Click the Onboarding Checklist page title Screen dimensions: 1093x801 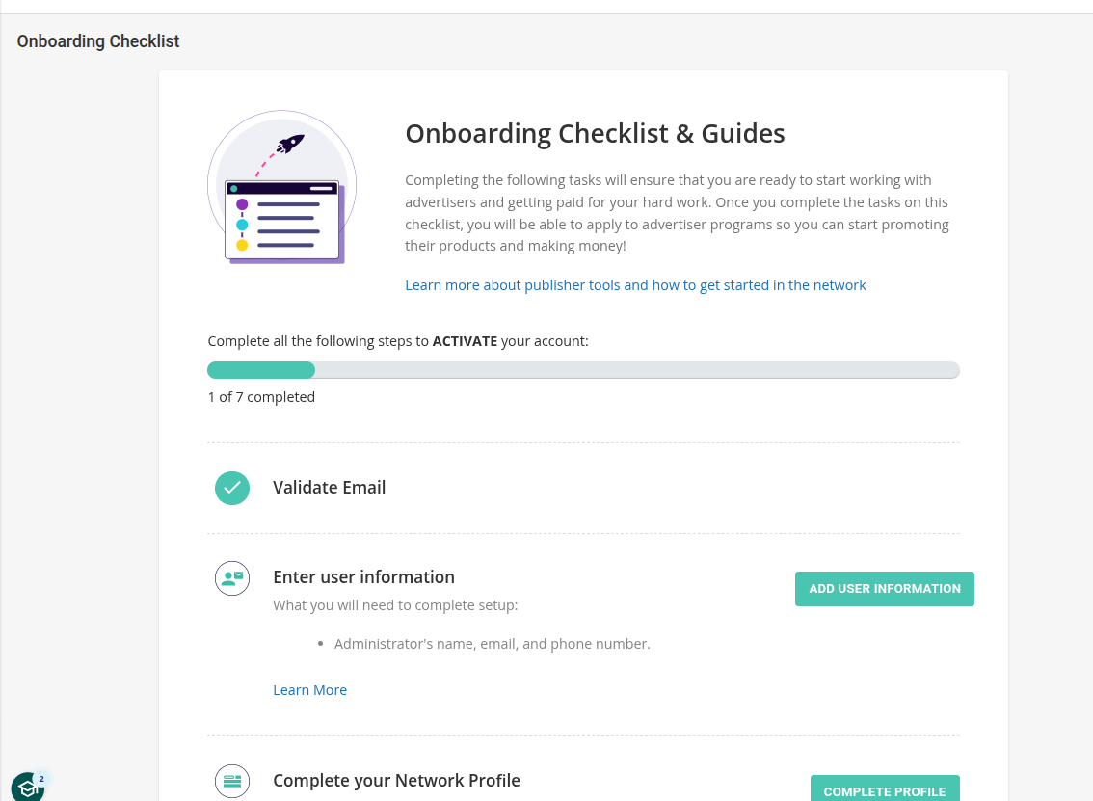[98, 41]
